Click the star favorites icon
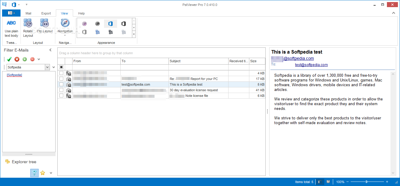The height and width of the screenshot is (186, 400). tap(42, 173)
